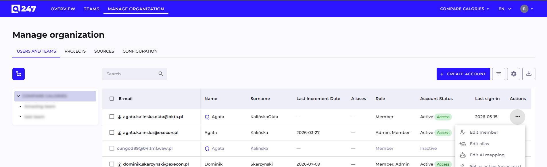Go to the Overview menu item
The image size is (547, 167).
(63, 9)
